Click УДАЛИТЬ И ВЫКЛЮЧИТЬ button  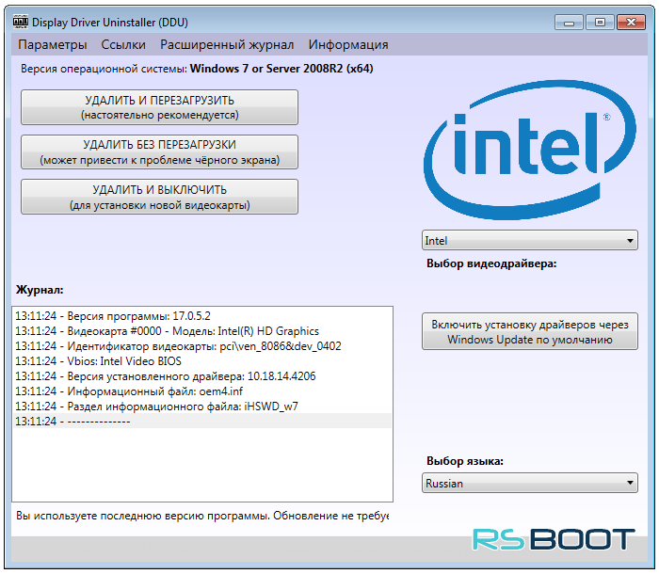[x=160, y=197]
